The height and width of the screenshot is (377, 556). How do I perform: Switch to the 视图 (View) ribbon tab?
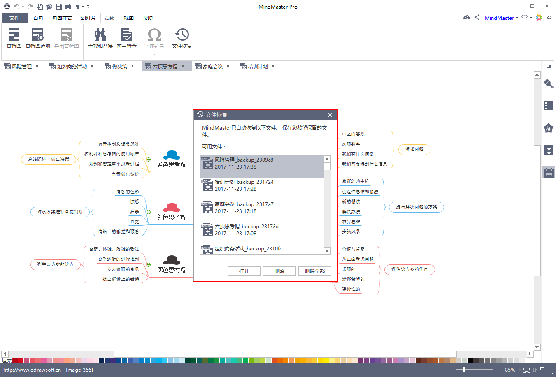[129, 18]
